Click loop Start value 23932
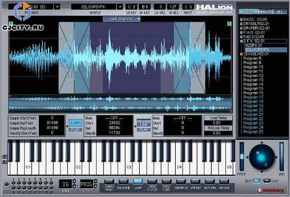This screenshot has width=290, height=197. pos(114,123)
